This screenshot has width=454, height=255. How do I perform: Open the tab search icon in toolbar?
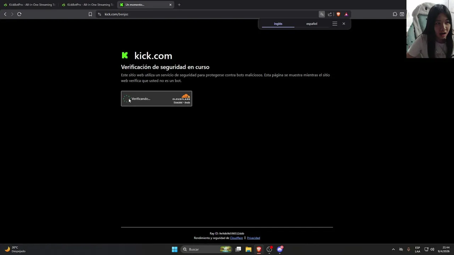402,14
